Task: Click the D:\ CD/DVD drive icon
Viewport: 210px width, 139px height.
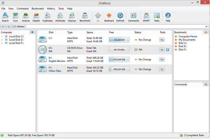Action: (x=42, y=49)
